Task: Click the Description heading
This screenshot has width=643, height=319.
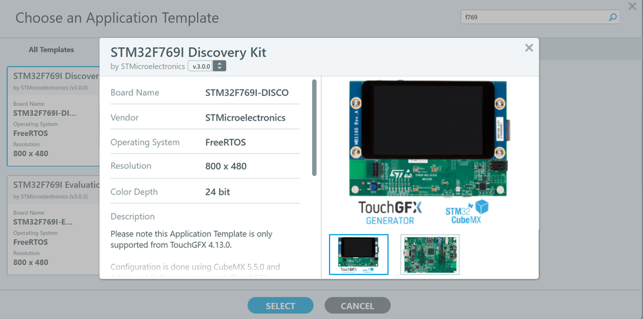Action: click(133, 217)
